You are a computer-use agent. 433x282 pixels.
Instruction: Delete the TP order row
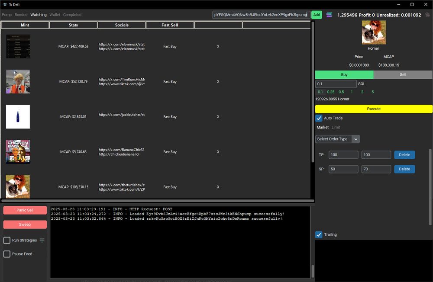(404, 155)
